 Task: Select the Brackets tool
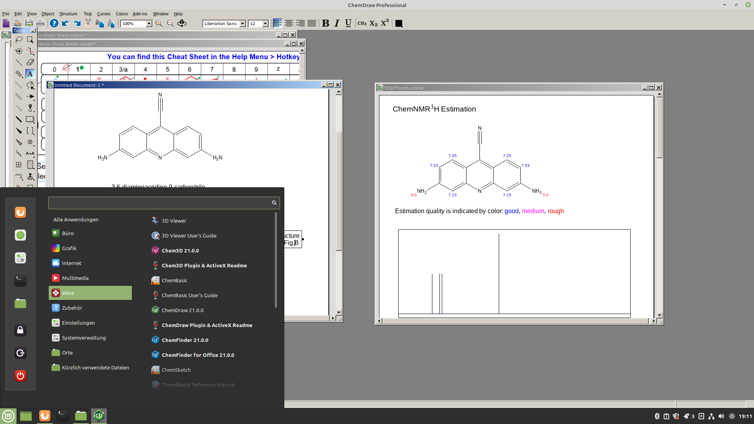[x=30, y=131]
